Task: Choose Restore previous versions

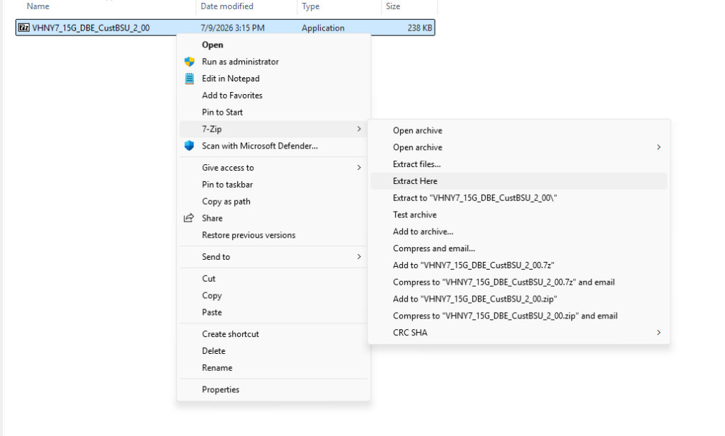Action: coord(274,235)
